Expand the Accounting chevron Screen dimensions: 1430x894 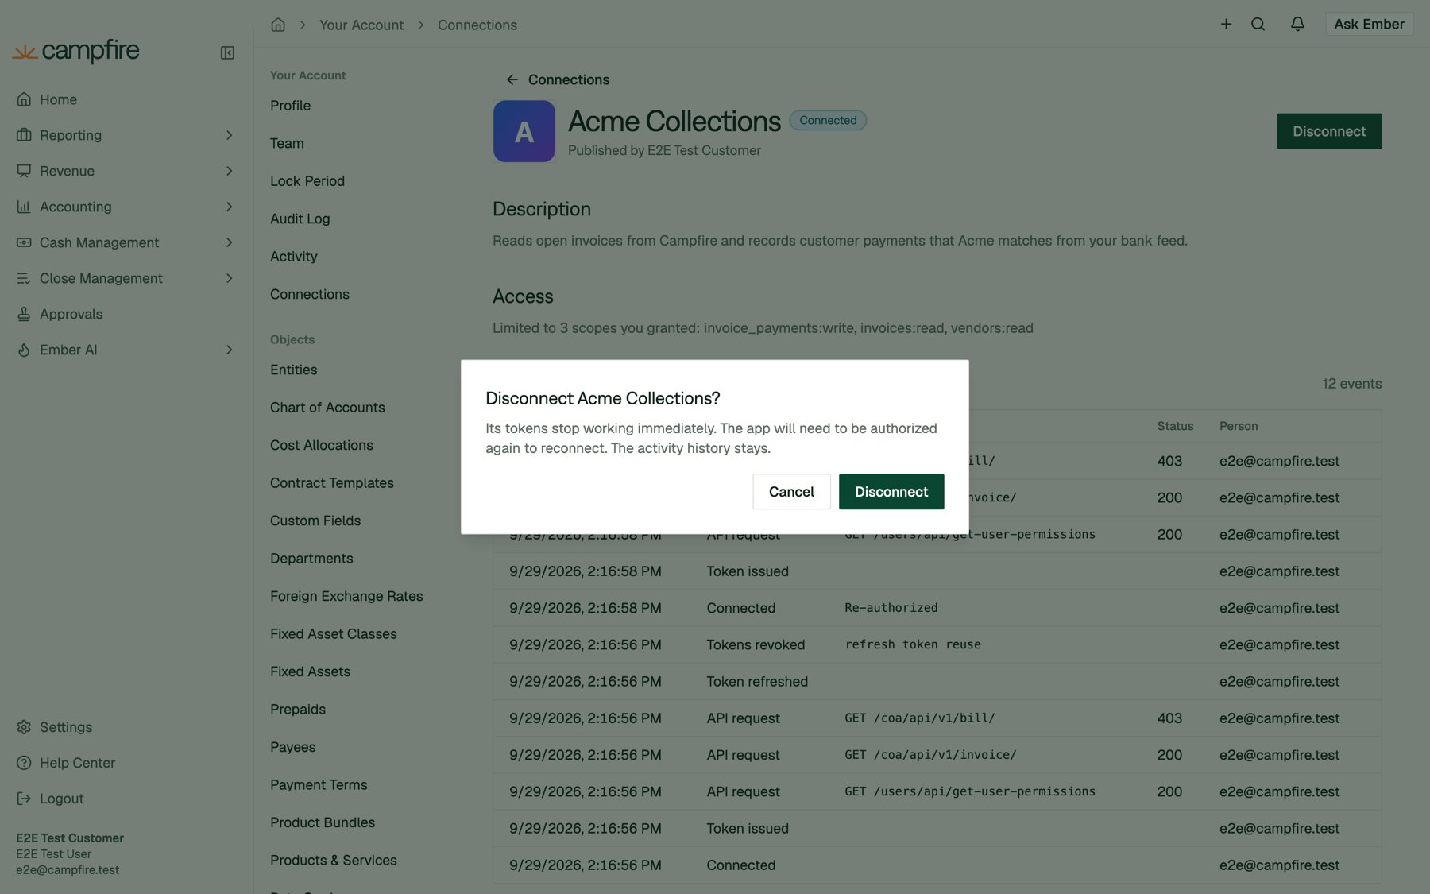(x=229, y=207)
